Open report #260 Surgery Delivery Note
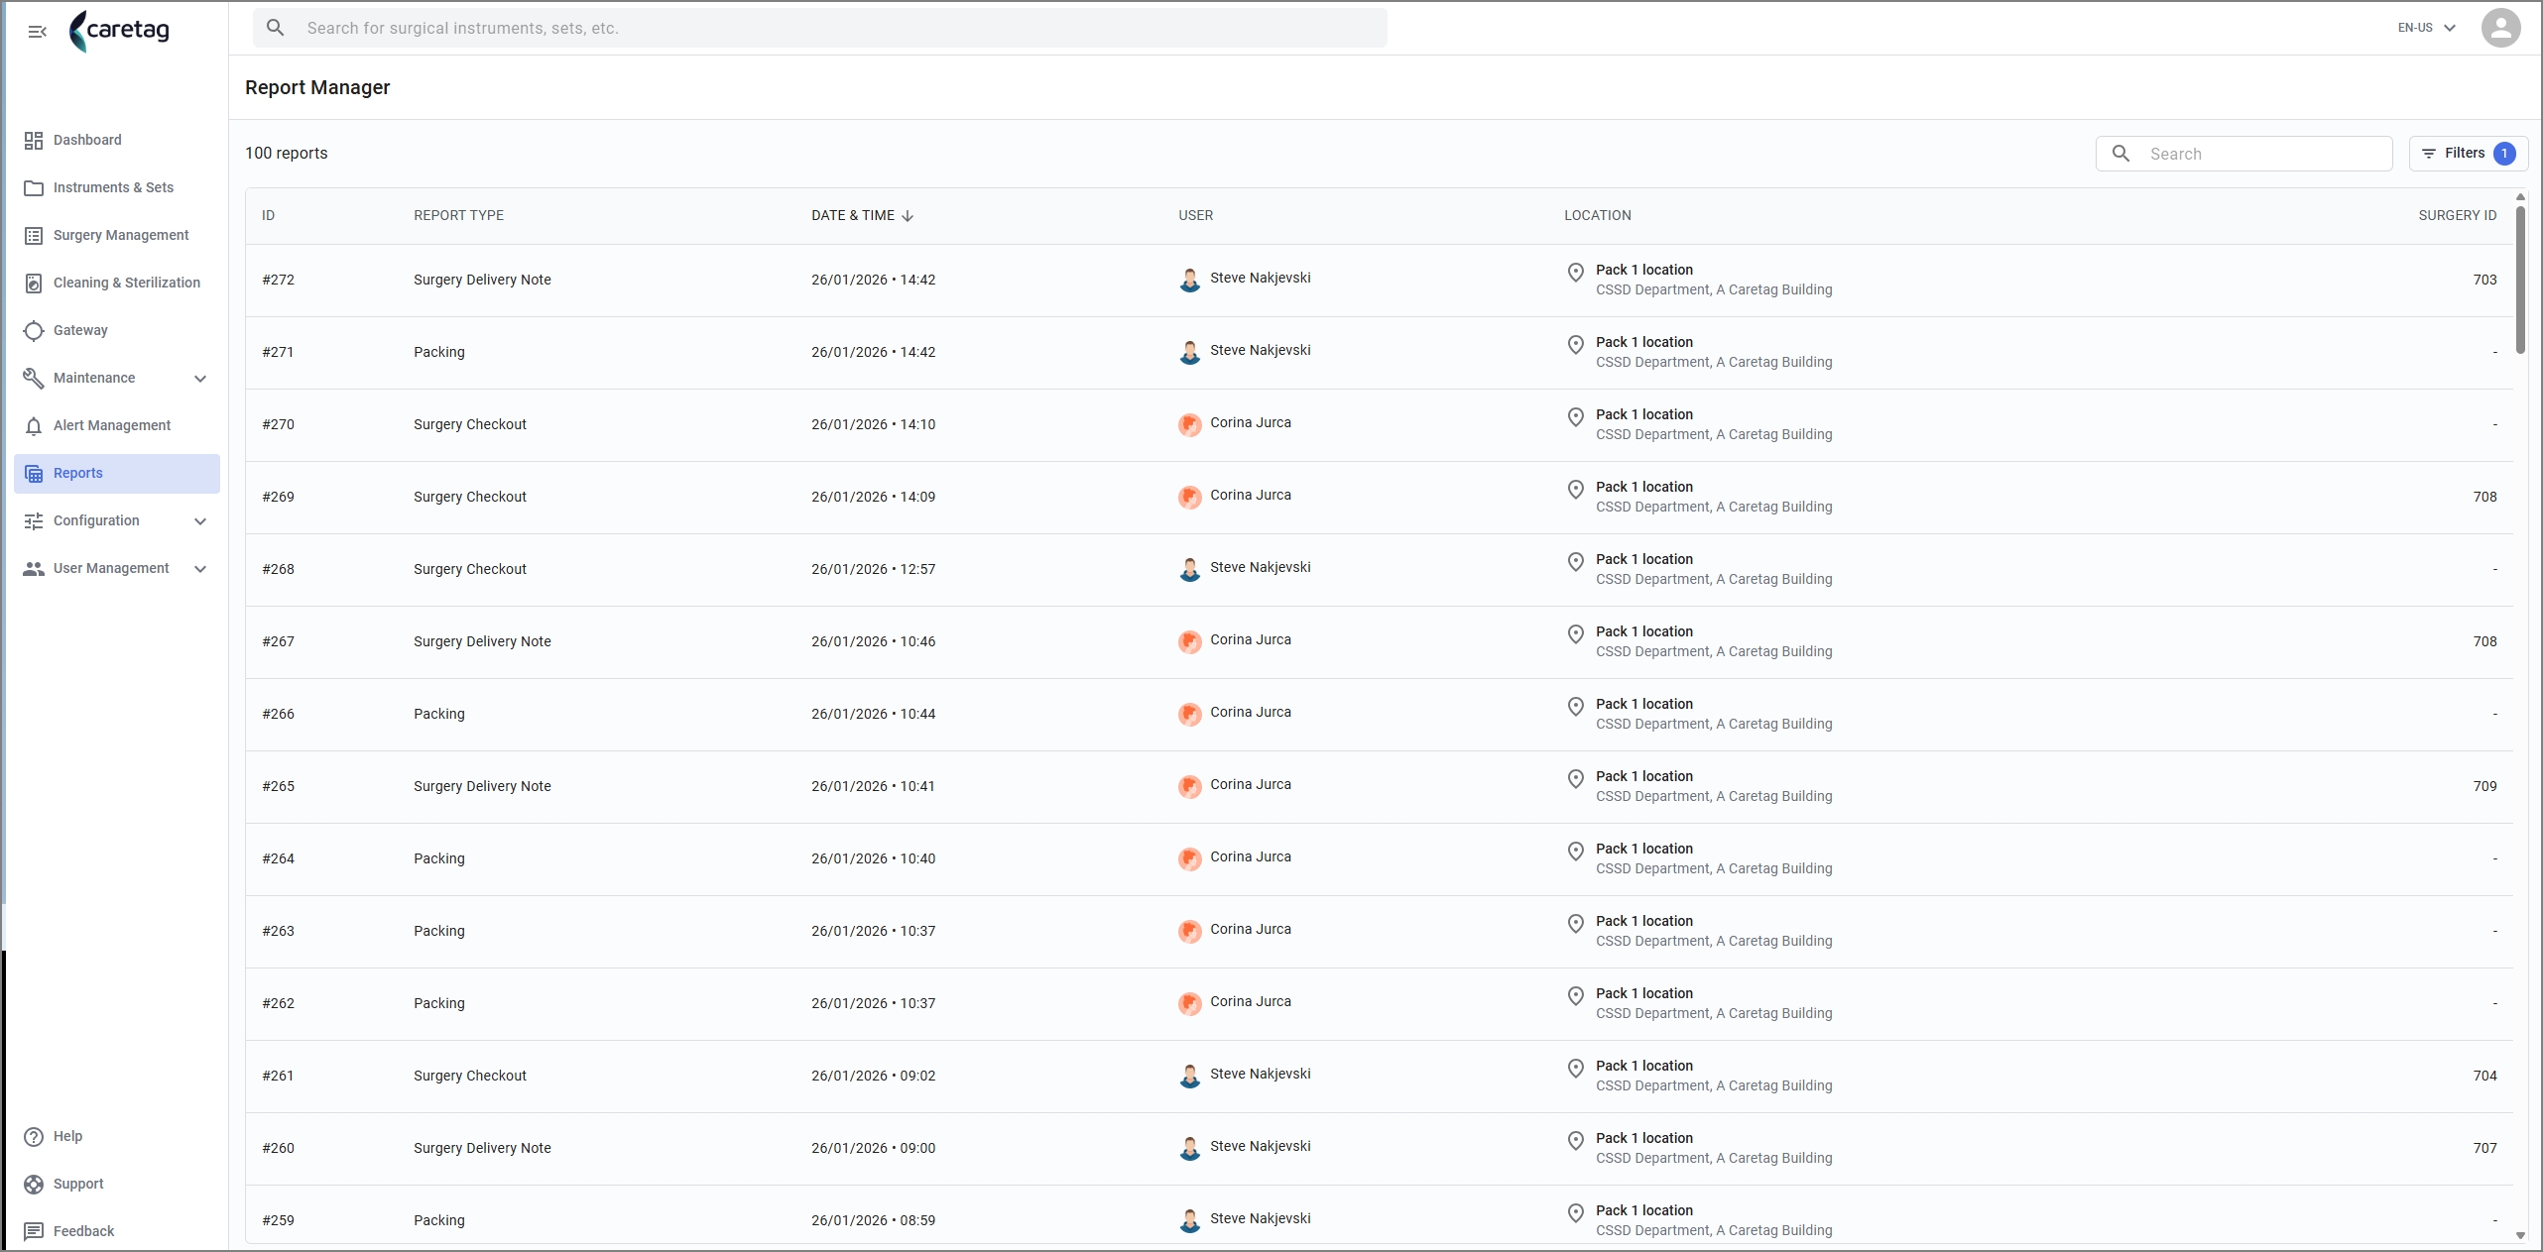This screenshot has height=1252, width=2543. [x=1379, y=1149]
